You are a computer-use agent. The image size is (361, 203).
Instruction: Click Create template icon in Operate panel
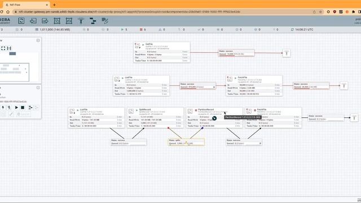click(30, 108)
